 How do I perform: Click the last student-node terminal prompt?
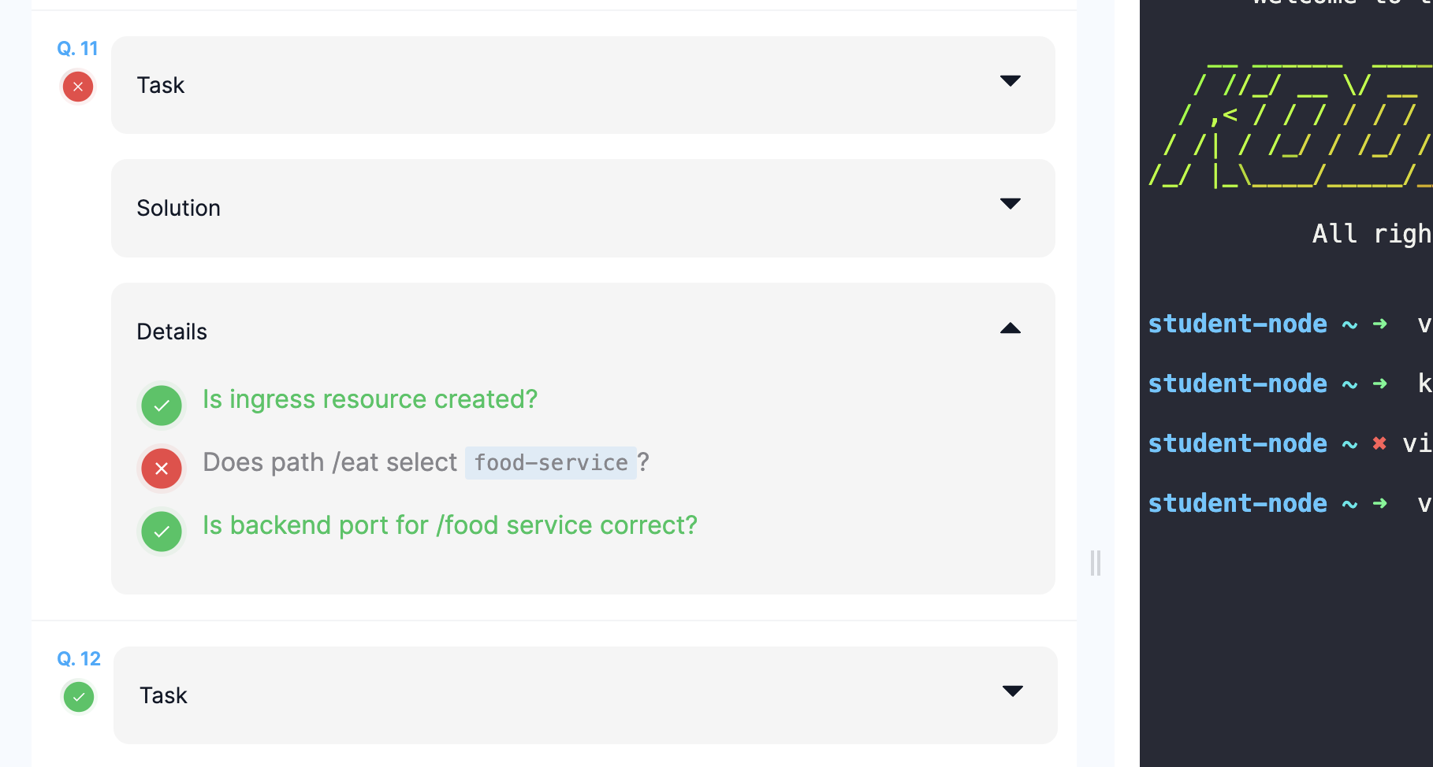pos(1238,503)
